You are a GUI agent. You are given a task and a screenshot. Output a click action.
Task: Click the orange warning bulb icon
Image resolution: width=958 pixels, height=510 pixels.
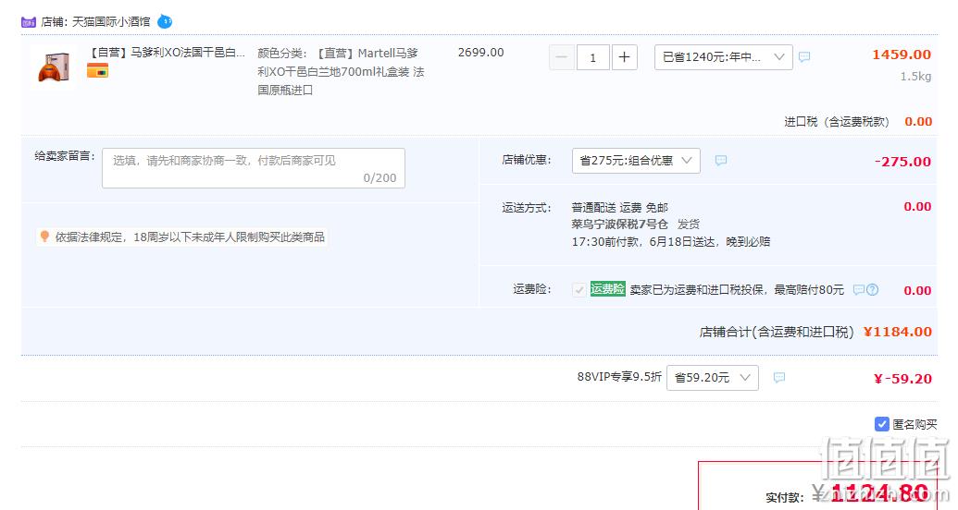click(x=44, y=237)
